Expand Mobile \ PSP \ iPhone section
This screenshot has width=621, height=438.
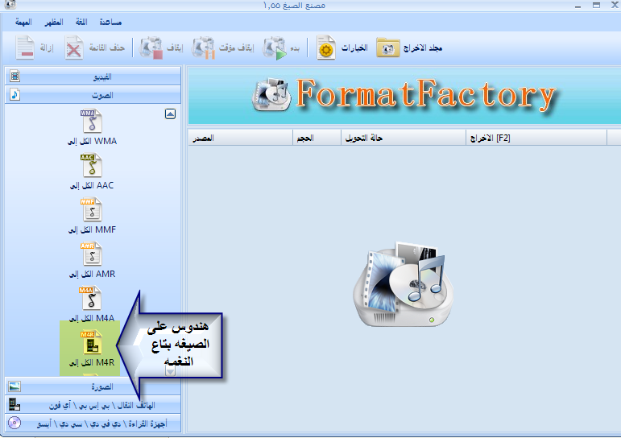pyautogui.click(x=93, y=405)
